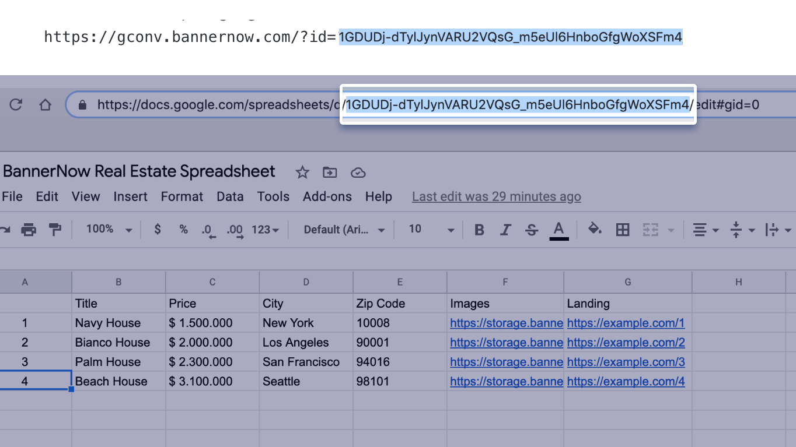
Task: Select column C header
Action: point(212,282)
